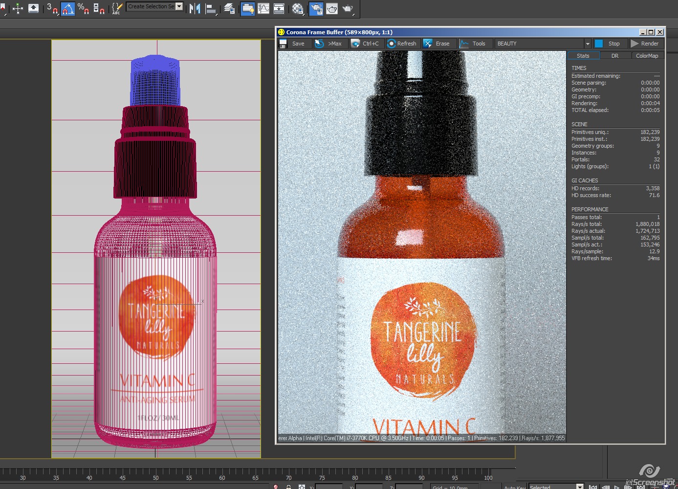The height and width of the screenshot is (489, 678).
Task: Show the Rendered Frame Window
Action: 332,8
